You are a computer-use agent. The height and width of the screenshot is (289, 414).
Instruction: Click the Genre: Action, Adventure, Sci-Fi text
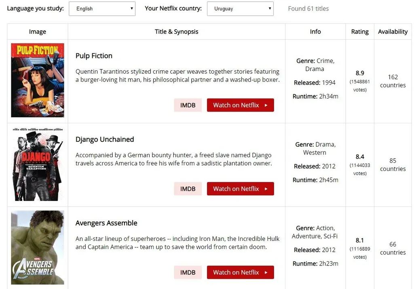pos(315,232)
